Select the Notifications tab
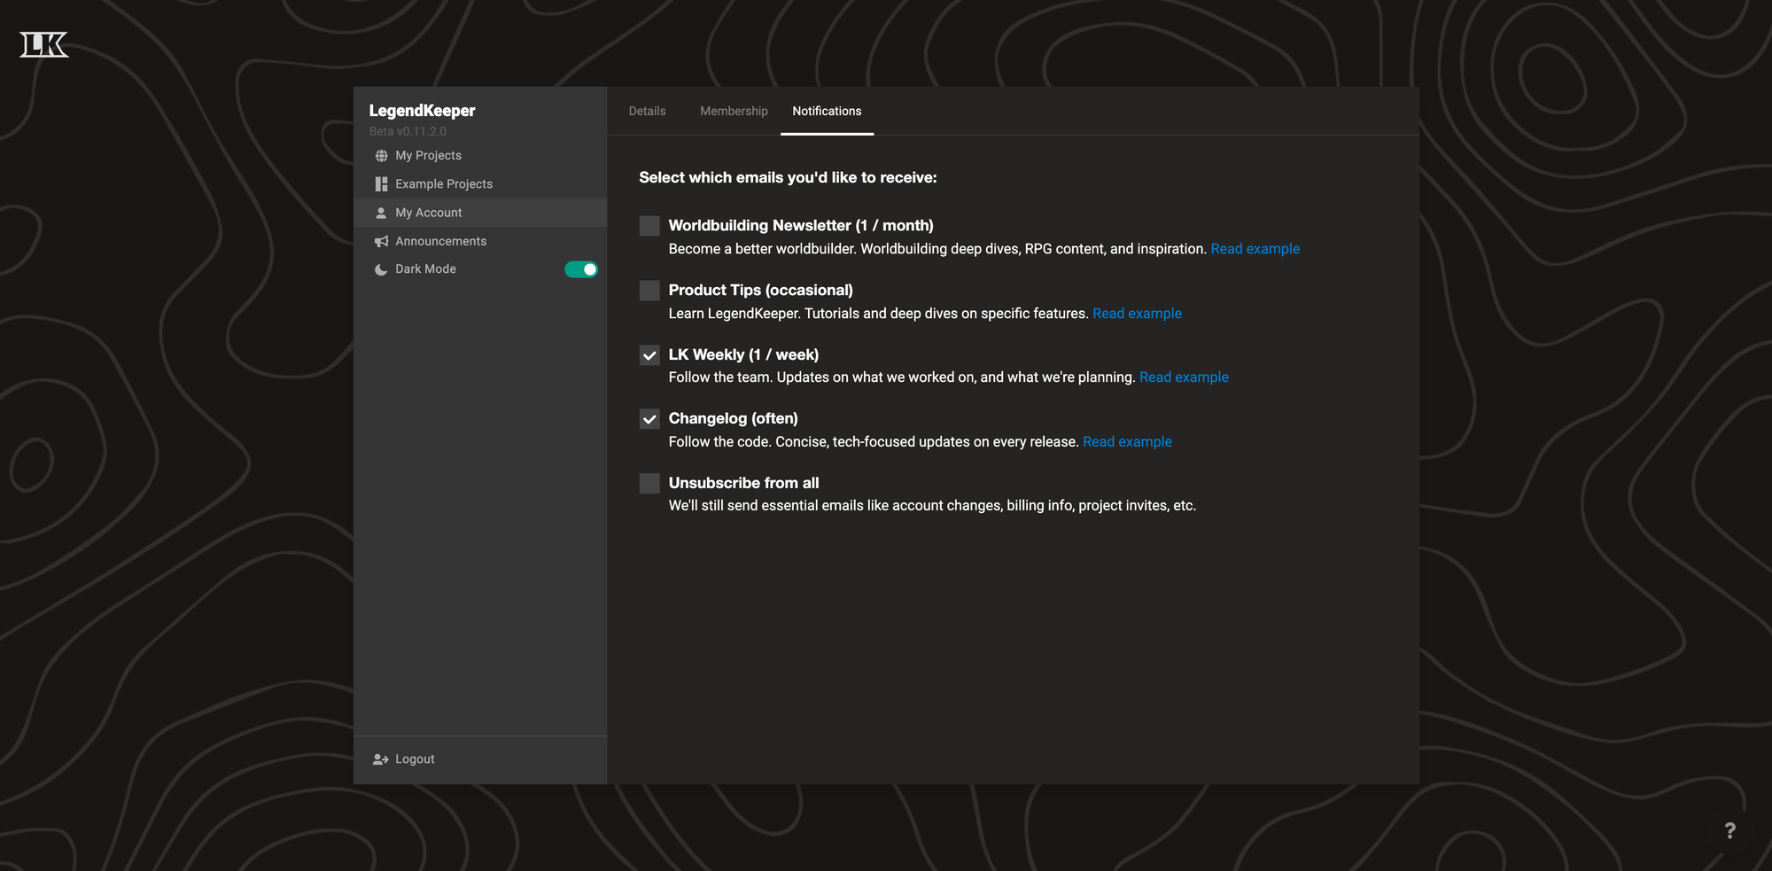 (x=827, y=111)
